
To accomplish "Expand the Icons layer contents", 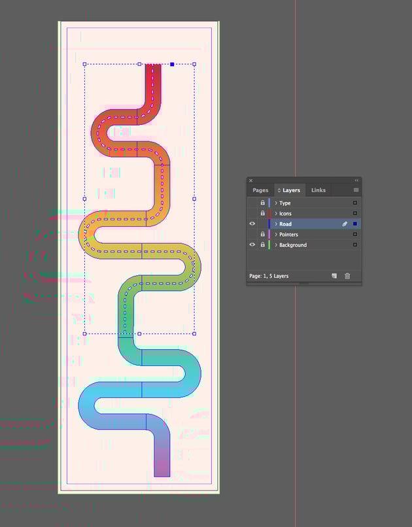I will point(276,213).
